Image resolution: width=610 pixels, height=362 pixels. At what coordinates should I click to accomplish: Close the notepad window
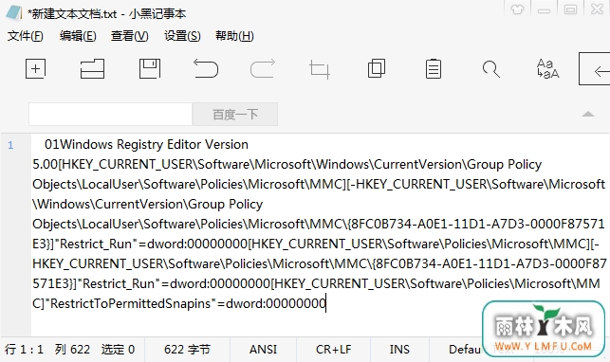click(597, 9)
